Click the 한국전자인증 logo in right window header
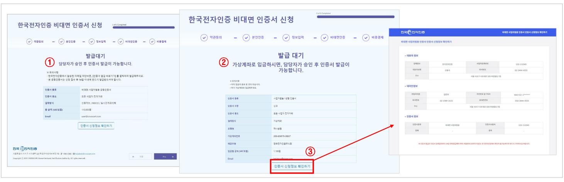The height and width of the screenshot is (182, 564). coord(413,32)
